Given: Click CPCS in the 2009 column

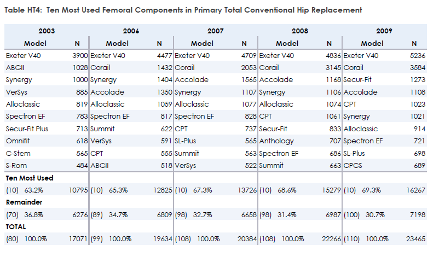Looking at the screenshot, I should click(x=353, y=165).
